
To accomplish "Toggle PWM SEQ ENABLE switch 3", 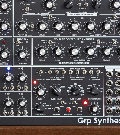I will [x=84, y=72].
